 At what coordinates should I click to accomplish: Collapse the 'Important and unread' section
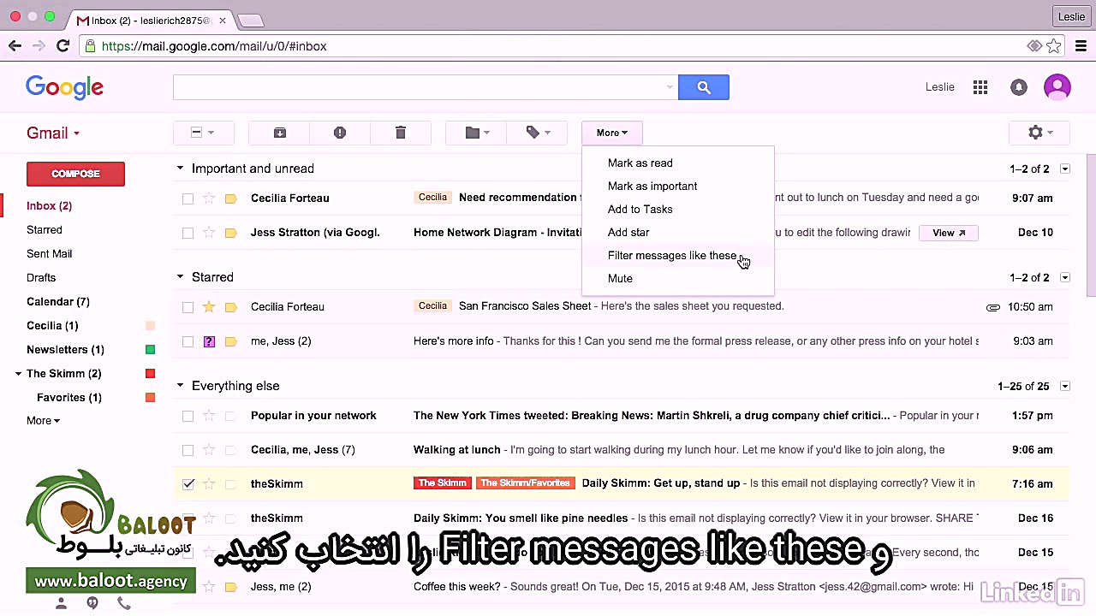click(180, 169)
